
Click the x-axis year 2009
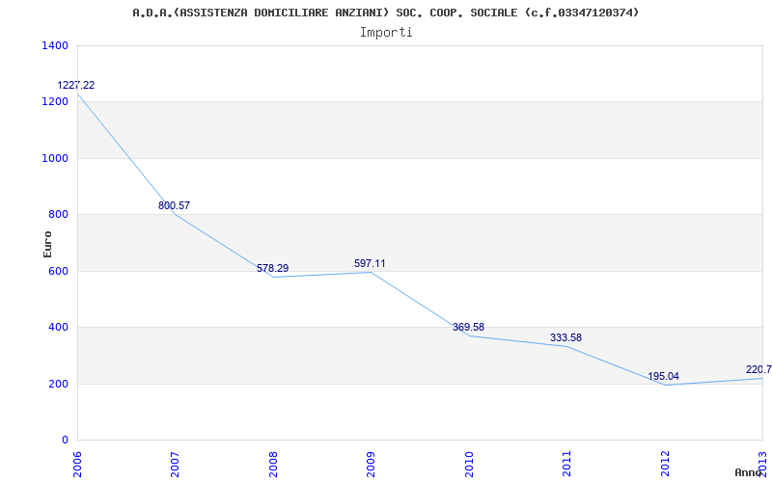point(371,465)
